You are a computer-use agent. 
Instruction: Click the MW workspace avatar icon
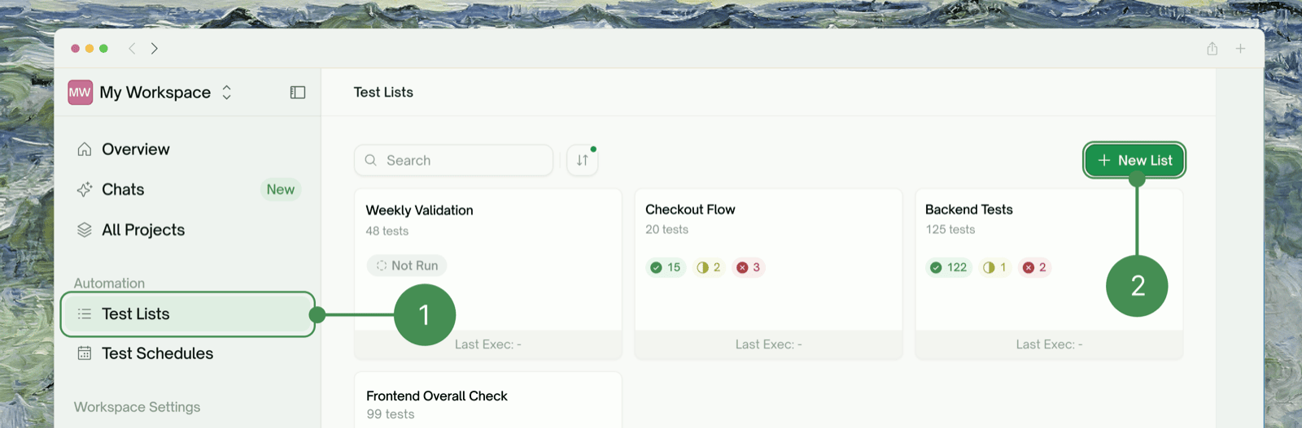[80, 93]
